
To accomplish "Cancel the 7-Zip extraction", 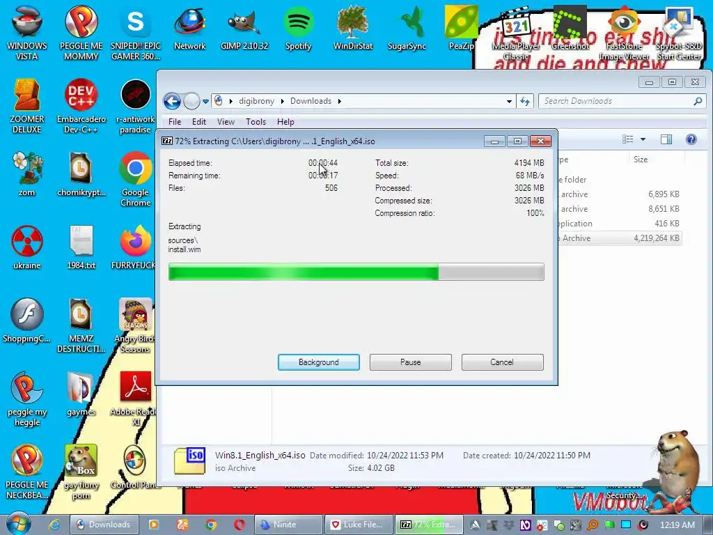I will [502, 362].
